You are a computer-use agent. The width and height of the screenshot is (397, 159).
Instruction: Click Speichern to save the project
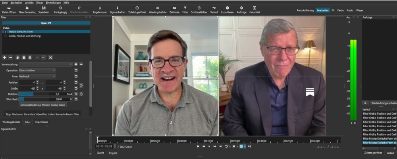[x=44, y=10]
